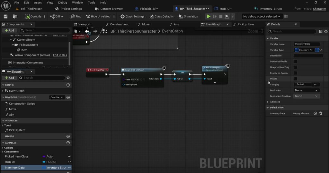The width and height of the screenshot is (329, 173).
Task: Switch to the Pickable_BP tab
Action: point(147,9)
